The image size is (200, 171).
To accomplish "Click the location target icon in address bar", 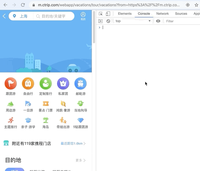I will pos(187,5).
